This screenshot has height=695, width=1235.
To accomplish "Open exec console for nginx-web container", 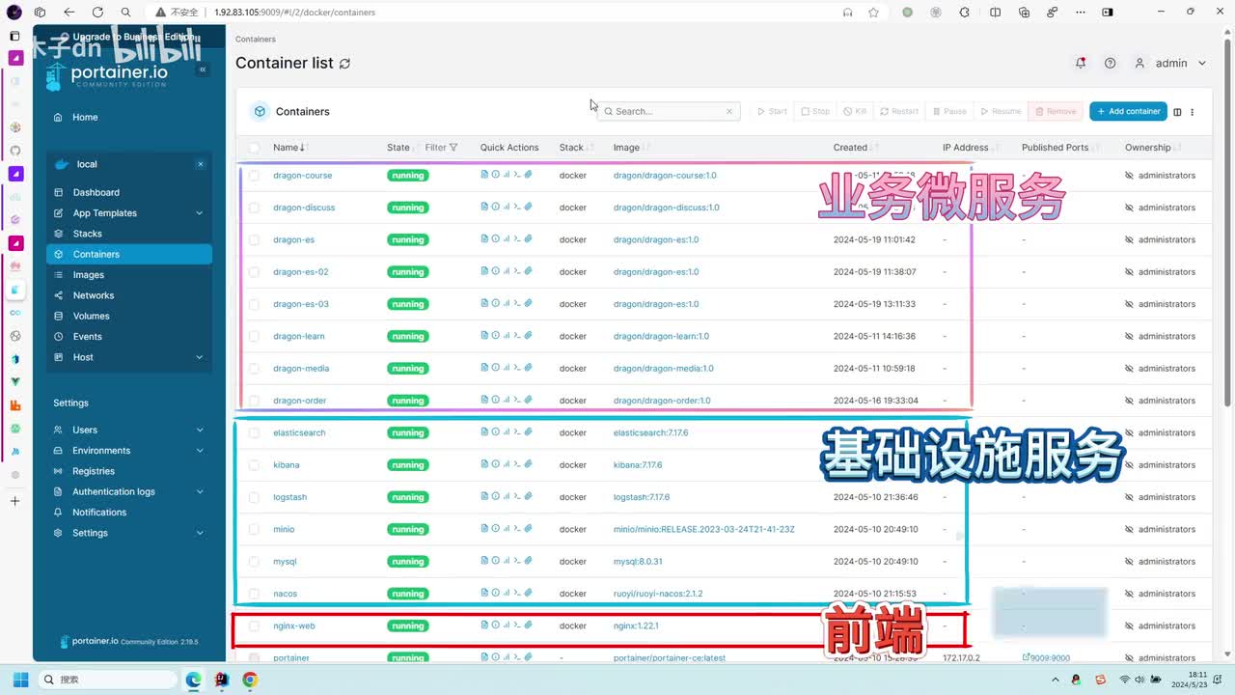I will click(x=517, y=625).
